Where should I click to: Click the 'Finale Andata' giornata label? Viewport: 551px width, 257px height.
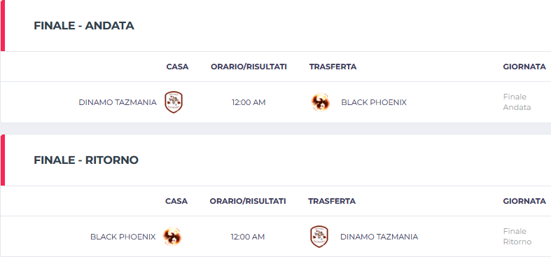[x=517, y=102]
